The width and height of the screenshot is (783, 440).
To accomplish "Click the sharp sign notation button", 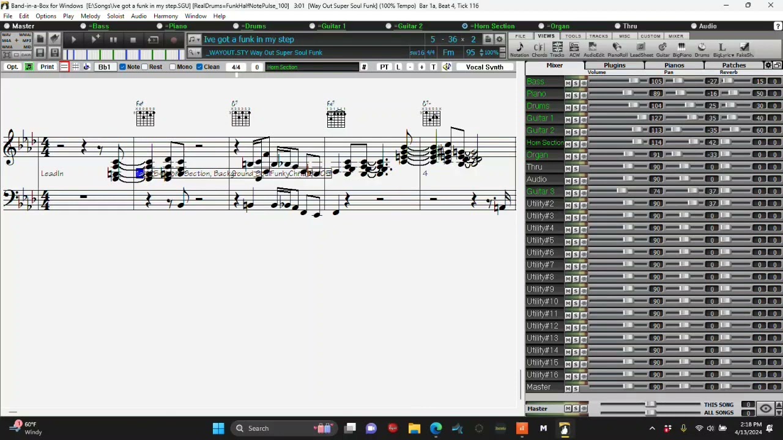I will 364,67.
